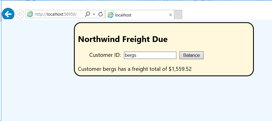Click the localhost:56950 URL text
Viewport: 272px width, 121px height.
[56, 14]
